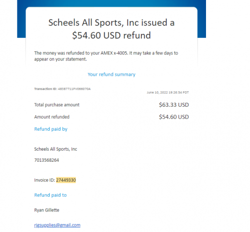Click the $54.60 USD amount refunded value
The width and height of the screenshot is (250, 232).
pyautogui.click(x=174, y=117)
